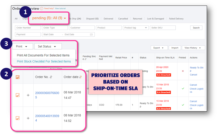Click the plus icon for order 200003600766005
This screenshot has height=134, width=218.
tap(28, 95)
